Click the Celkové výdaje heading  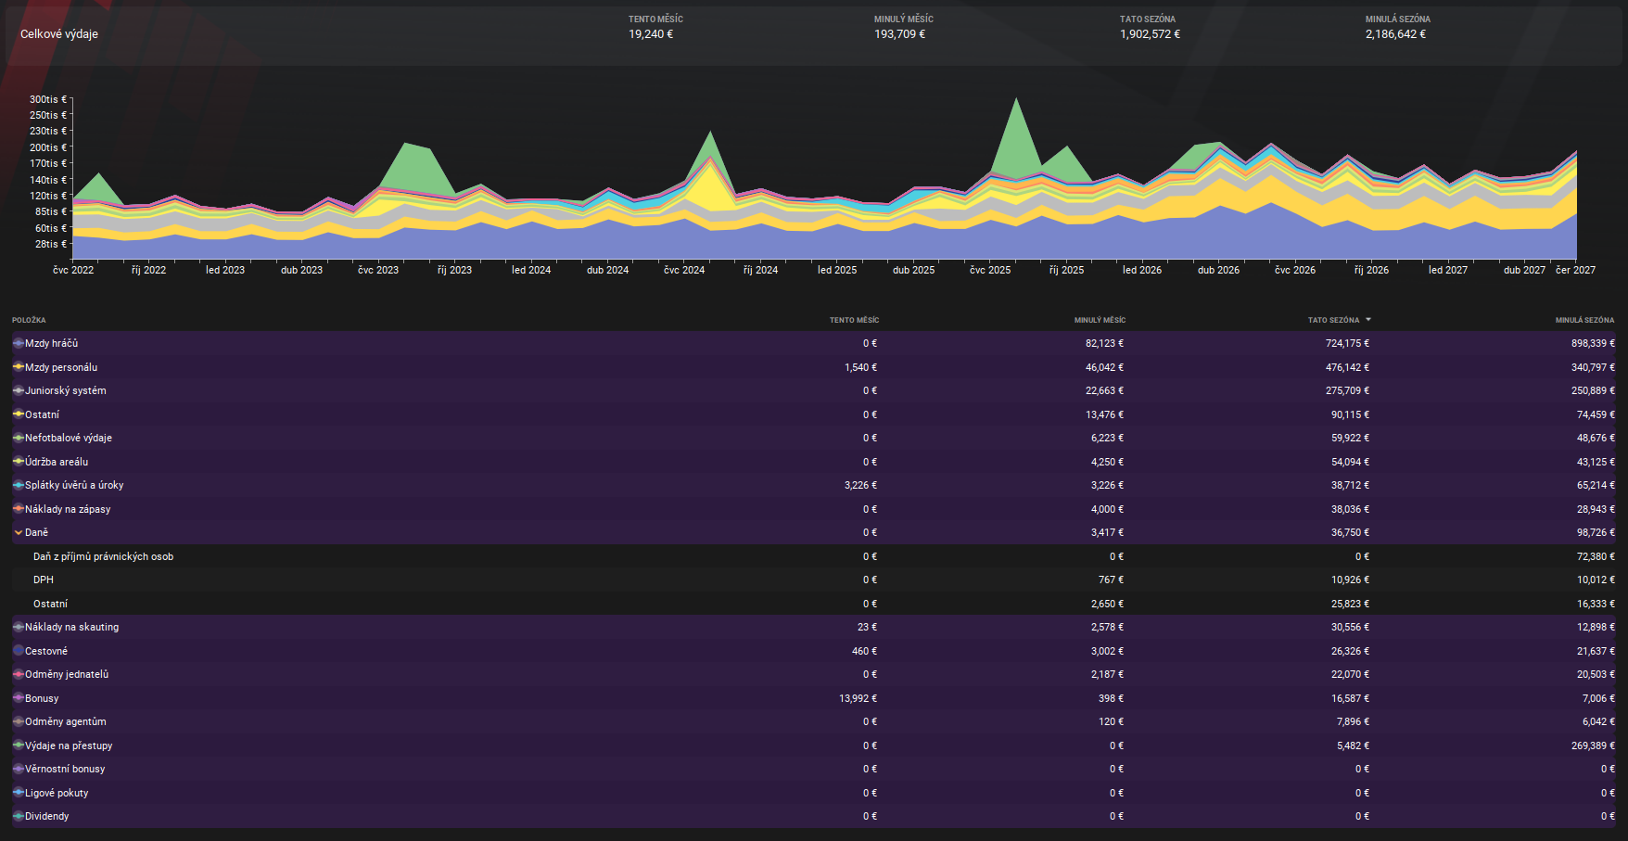[x=59, y=34]
